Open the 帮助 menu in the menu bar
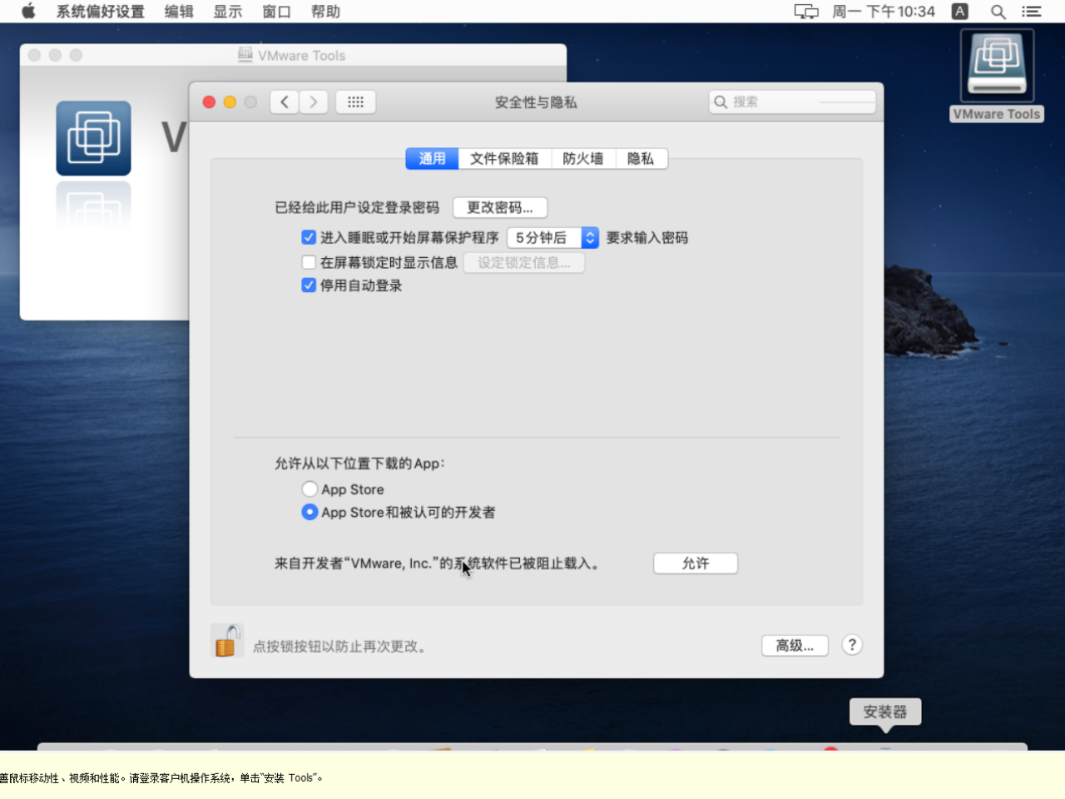This screenshot has height=799, width=1065. pyautogui.click(x=325, y=12)
